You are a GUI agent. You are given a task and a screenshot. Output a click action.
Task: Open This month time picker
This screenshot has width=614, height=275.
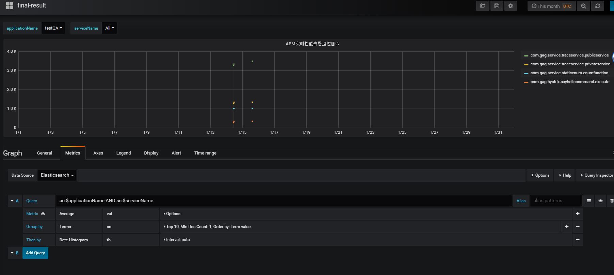coord(551,6)
